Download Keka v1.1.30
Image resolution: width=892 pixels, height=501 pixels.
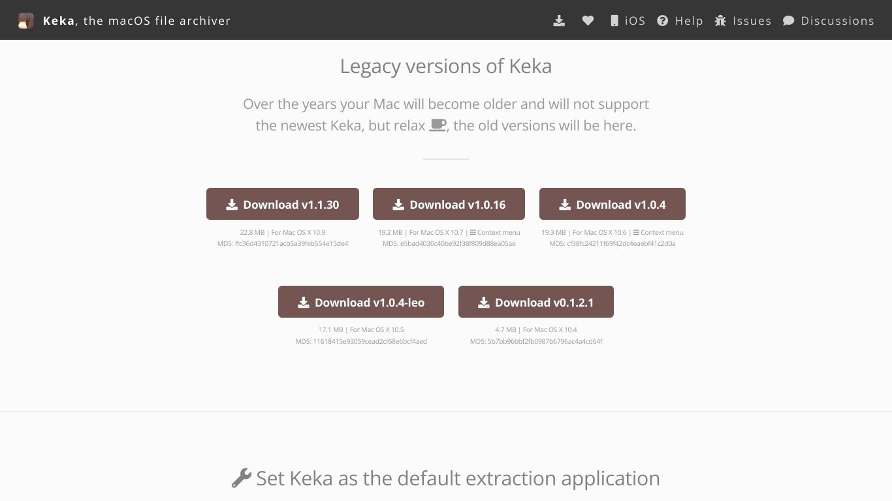tap(283, 204)
